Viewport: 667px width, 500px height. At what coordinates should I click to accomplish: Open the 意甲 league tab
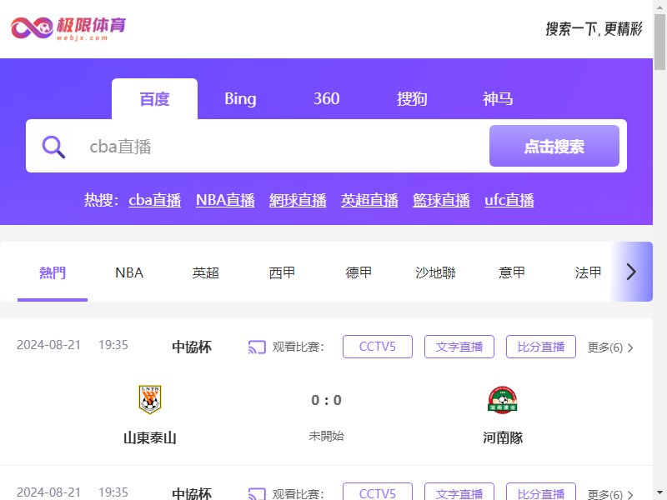[x=512, y=272]
